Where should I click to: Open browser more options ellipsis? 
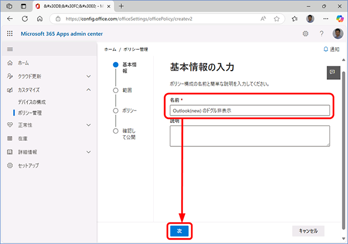[326, 19]
